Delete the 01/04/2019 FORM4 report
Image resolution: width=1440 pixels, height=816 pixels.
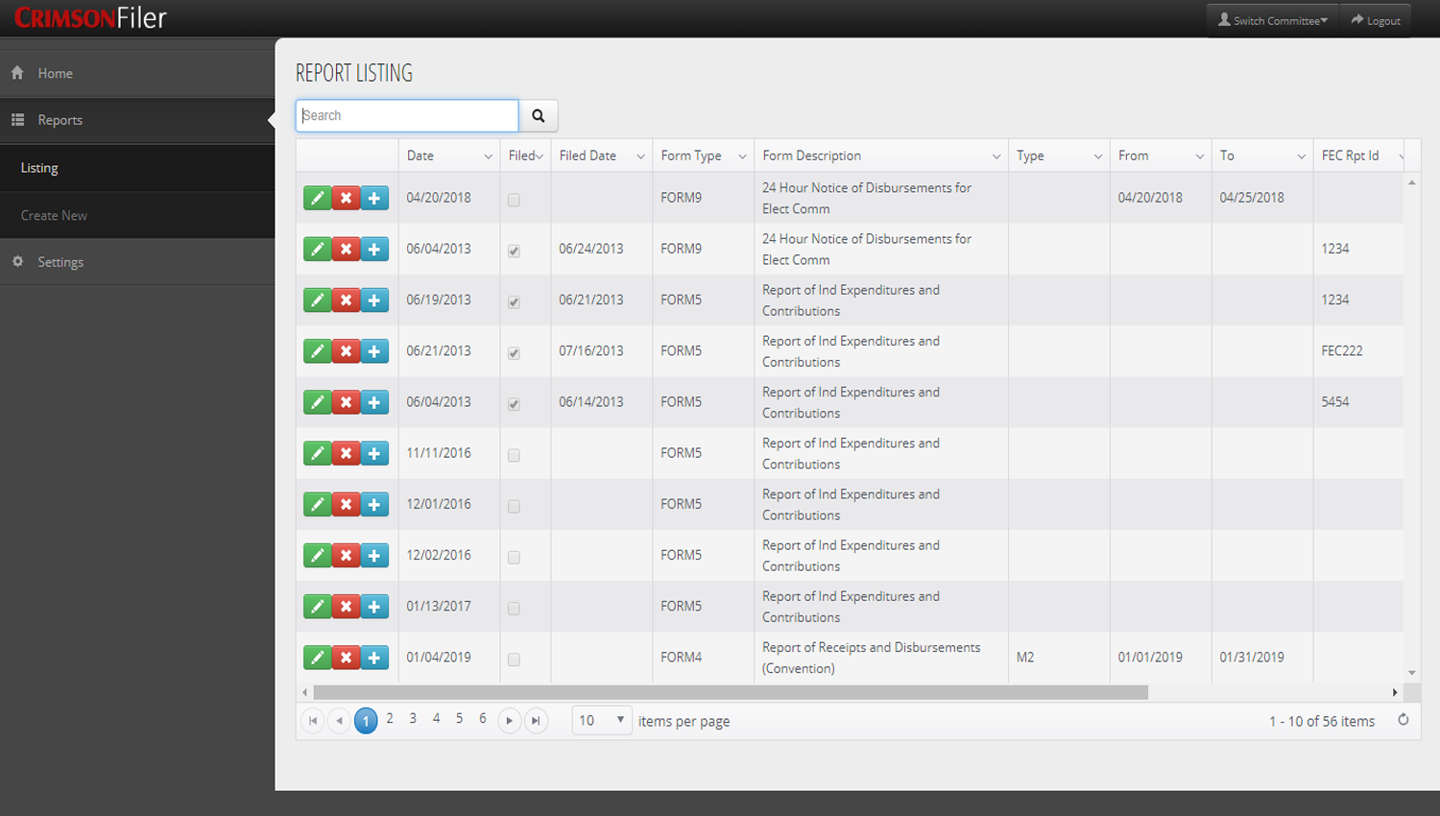point(346,658)
